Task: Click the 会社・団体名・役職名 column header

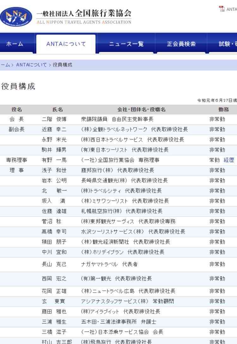Action: (x=141, y=110)
